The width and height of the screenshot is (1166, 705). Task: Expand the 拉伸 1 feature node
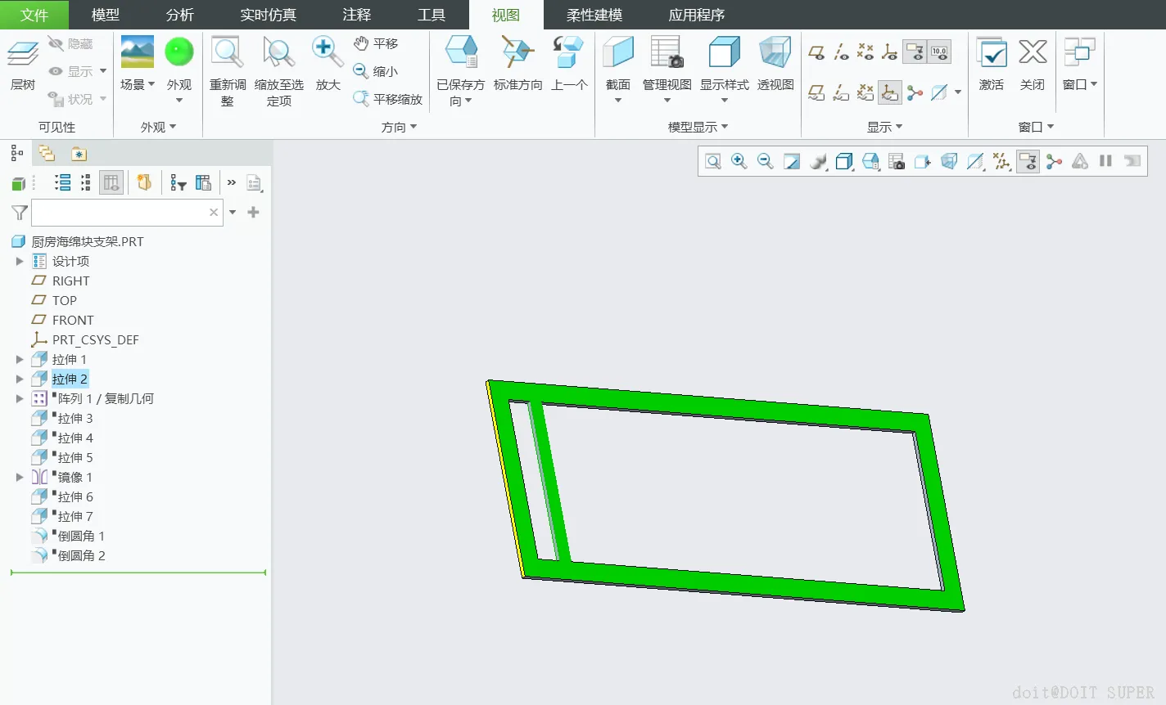[x=20, y=359]
